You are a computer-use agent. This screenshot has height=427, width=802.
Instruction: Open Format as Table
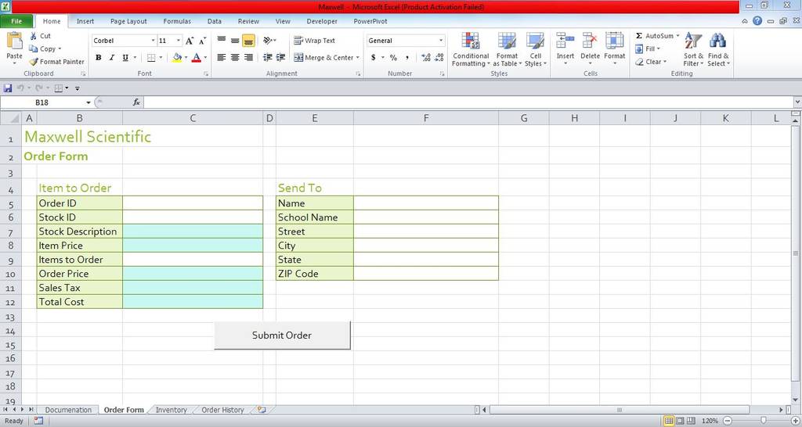507,49
